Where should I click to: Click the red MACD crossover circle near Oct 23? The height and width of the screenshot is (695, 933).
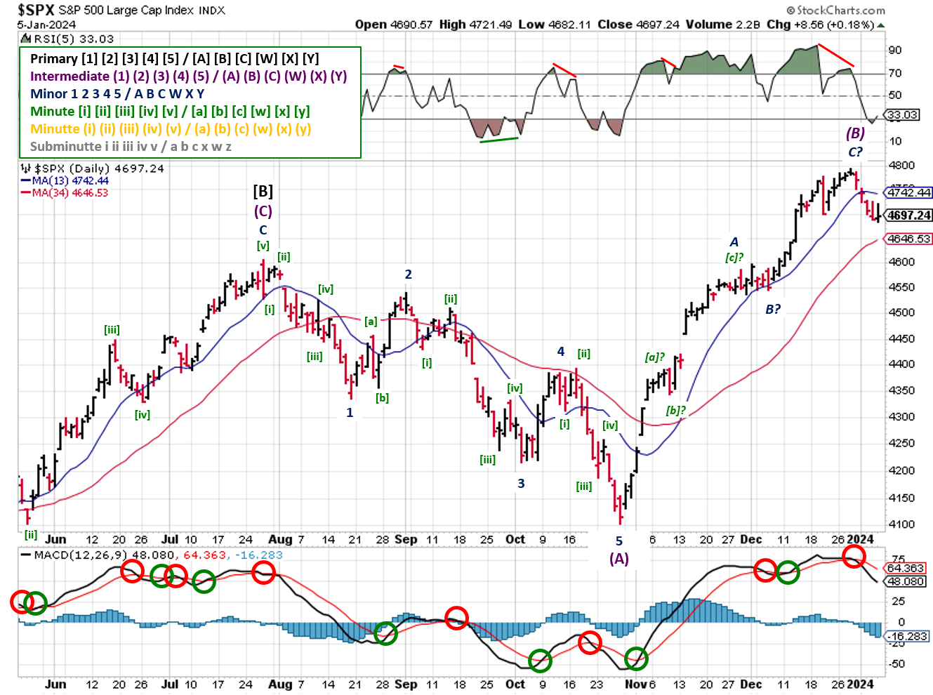(590, 642)
